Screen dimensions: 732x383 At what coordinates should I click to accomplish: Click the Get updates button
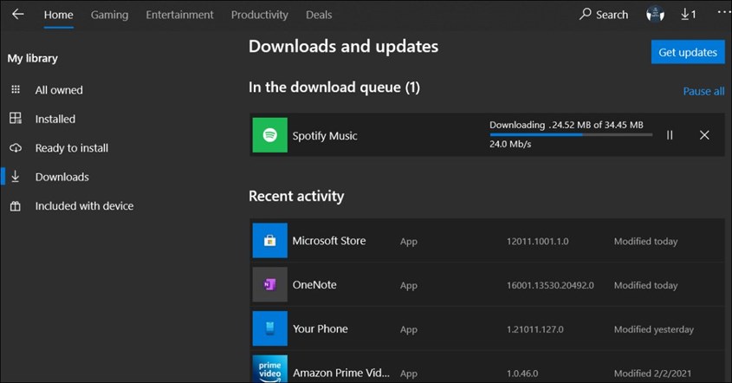(688, 52)
